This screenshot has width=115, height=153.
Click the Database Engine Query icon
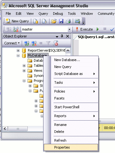36,21
